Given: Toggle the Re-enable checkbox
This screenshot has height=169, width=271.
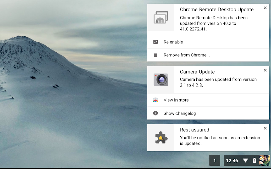Looking at the screenshot, I should pos(155,42).
